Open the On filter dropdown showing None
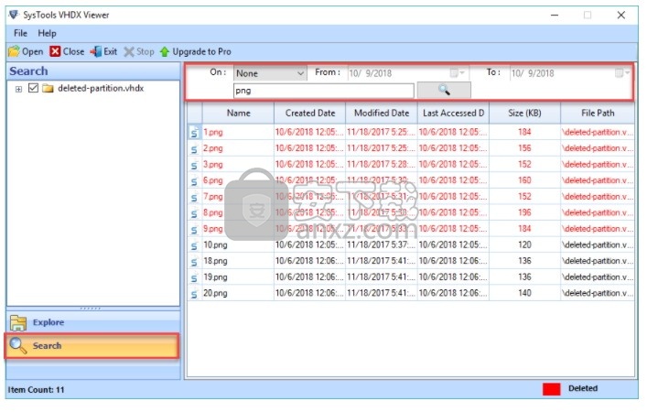 (270, 73)
